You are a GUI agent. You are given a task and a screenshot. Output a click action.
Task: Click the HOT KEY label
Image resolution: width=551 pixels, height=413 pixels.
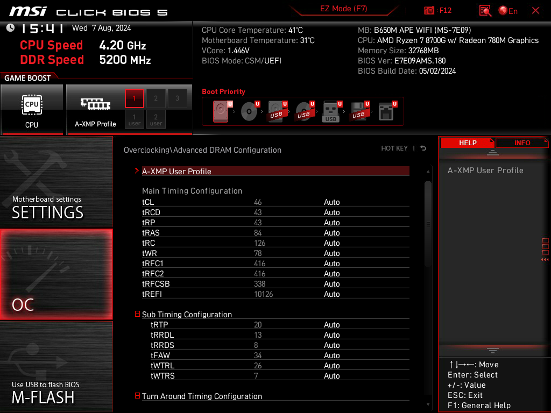(x=394, y=148)
